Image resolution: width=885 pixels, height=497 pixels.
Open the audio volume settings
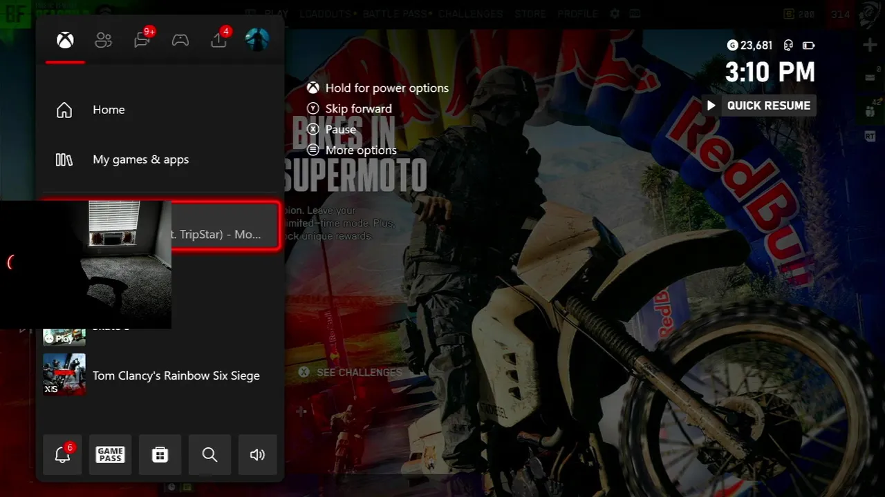point(257,454)
